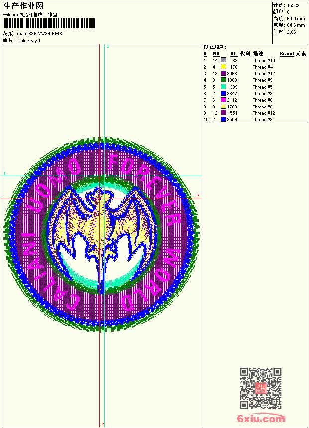
Task: Select the blue swatch in stop 10
Action: 223,119
